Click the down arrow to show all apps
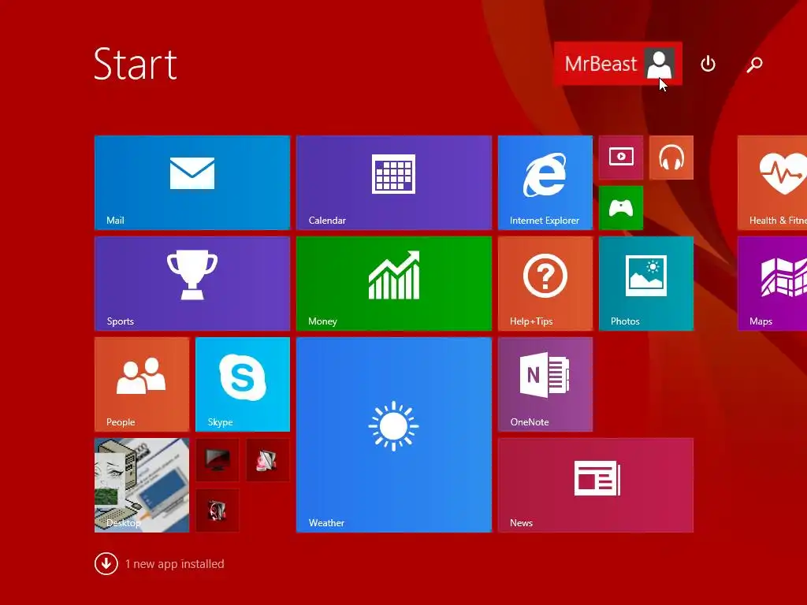 tap(106, 564)
